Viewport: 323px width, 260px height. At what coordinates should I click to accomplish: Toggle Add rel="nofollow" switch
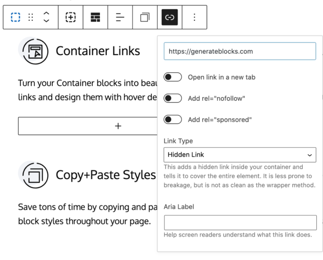tap(173, 98)
